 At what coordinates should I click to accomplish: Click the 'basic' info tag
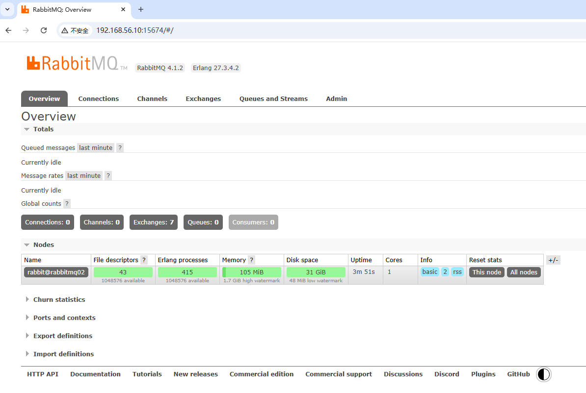pos(430,272)
